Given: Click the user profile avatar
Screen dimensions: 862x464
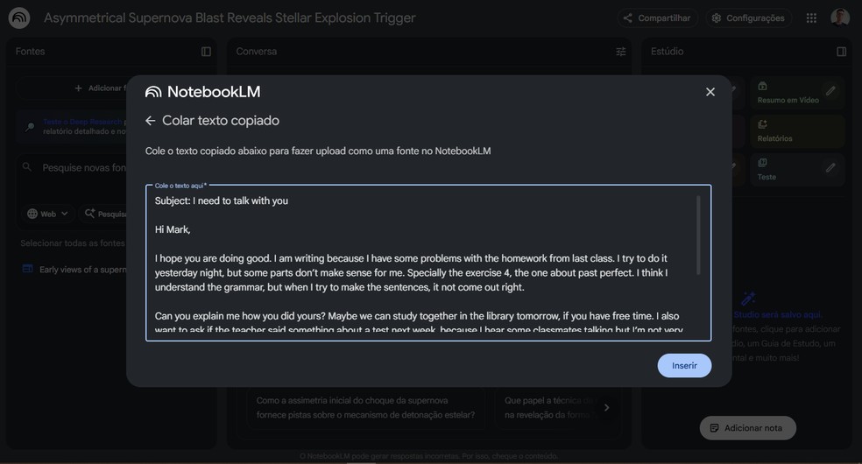Looking at the screenshot, I should [x=840, y=18].
